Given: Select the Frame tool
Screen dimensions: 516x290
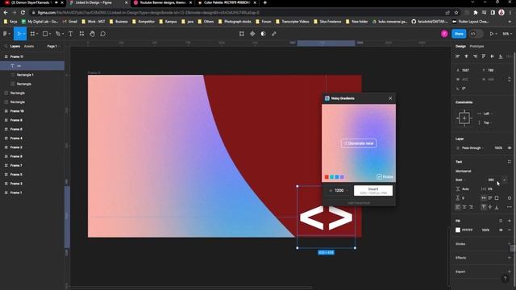Looking at the screenshot, I should click(32, 34).
